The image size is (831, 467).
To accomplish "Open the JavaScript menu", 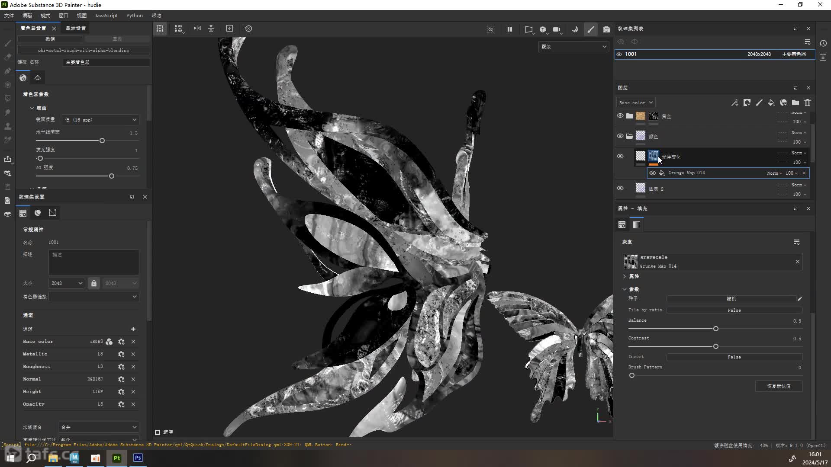I will pos(106,16).
